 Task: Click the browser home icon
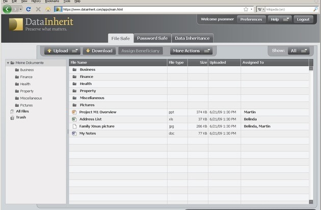(x=48, y=9)
